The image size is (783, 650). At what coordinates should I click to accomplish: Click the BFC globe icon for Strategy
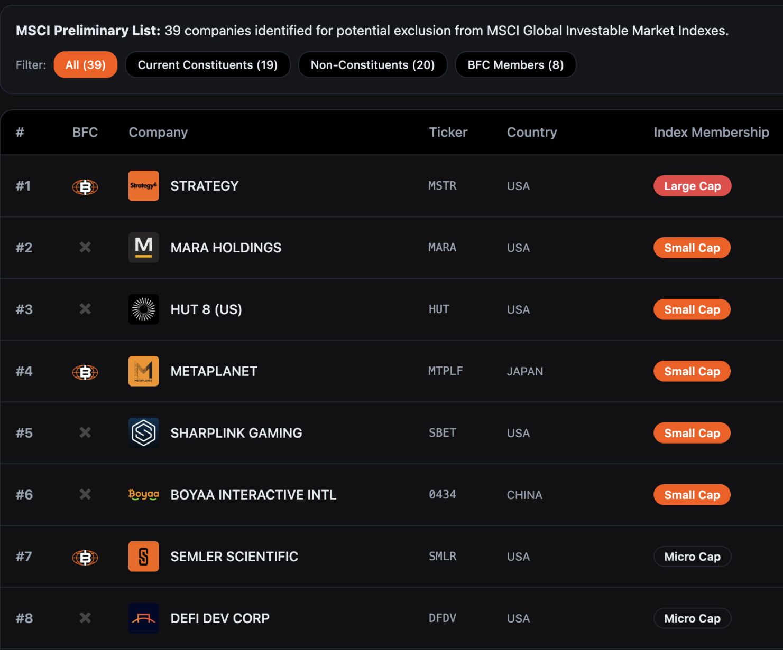pyautogui.click(x=84, y=186)
